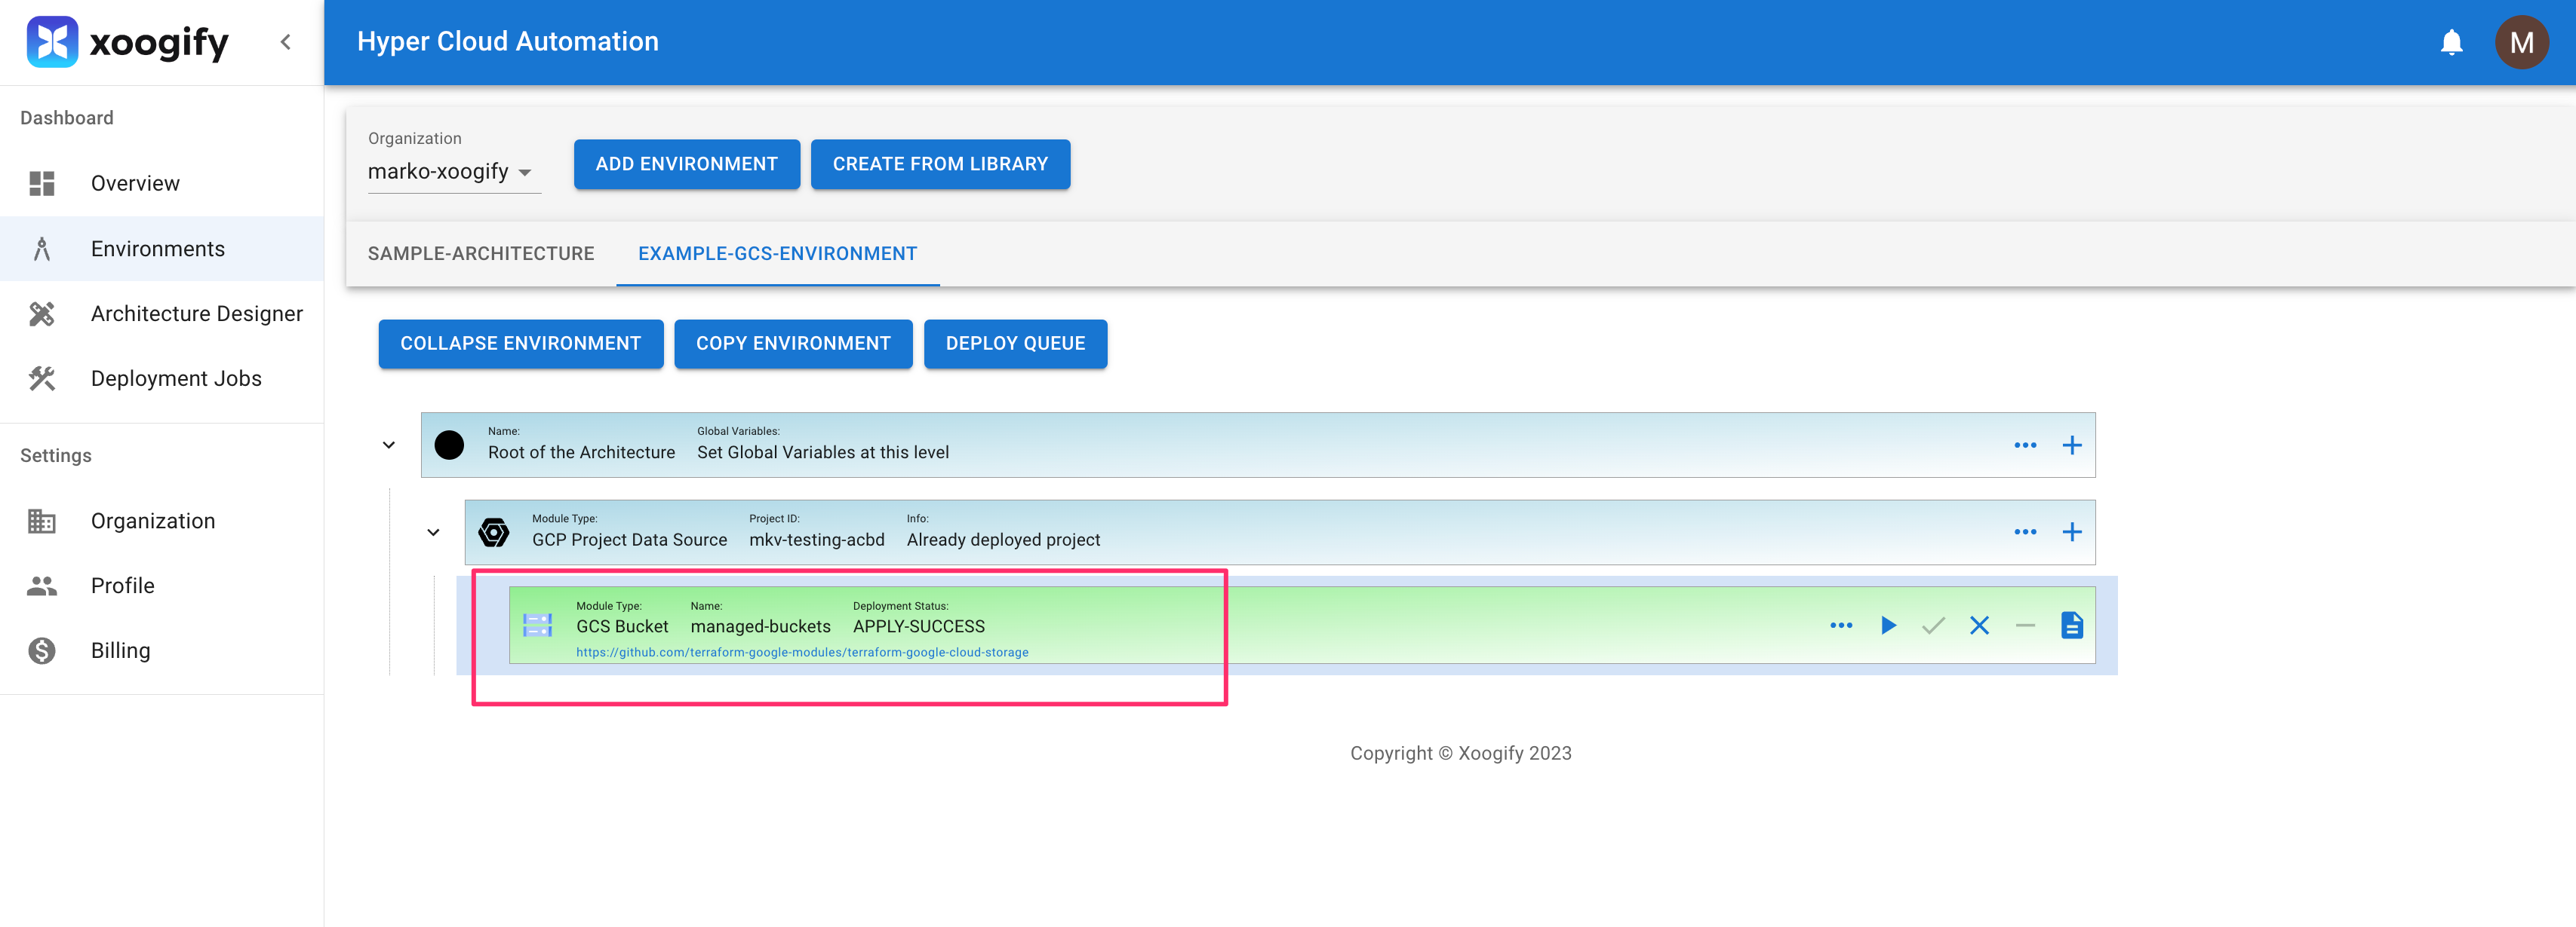Click the DEPLOY QUEUE button
Screen dimensions: 2576x927
(x=1015, y=344)
